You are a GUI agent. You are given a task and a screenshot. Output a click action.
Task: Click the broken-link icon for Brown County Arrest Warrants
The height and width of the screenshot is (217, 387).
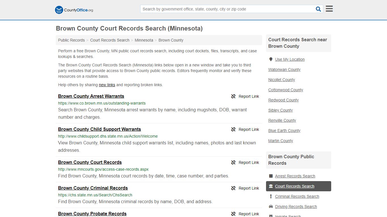(x=233, y=96)
